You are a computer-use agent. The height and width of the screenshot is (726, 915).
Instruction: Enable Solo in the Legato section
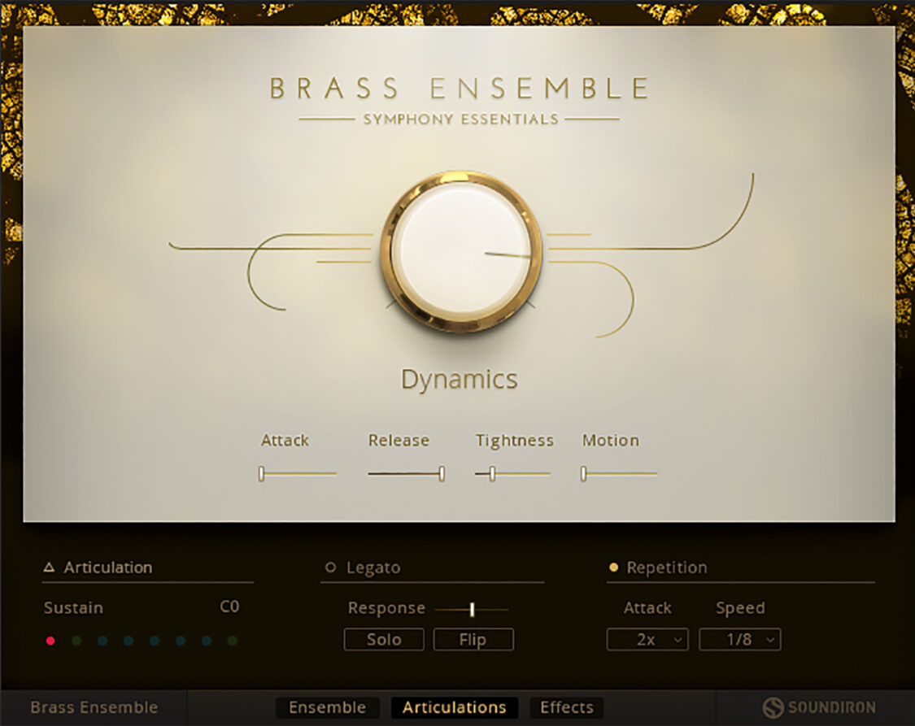tap(383, 639)
